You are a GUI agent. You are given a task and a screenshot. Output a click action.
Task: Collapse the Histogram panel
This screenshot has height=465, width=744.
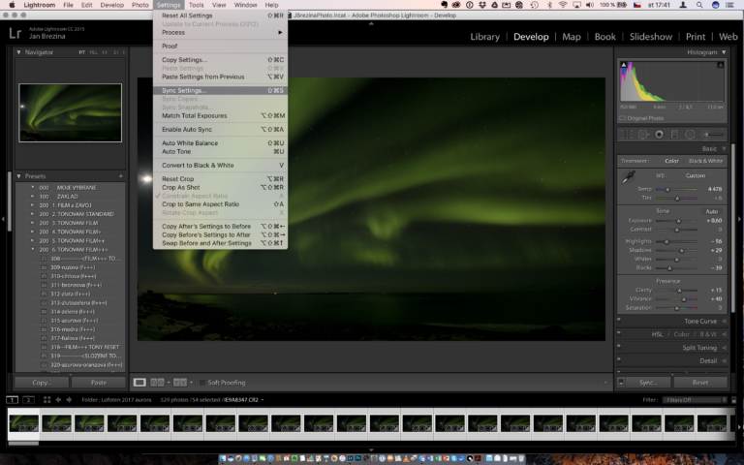coord(723,52)
